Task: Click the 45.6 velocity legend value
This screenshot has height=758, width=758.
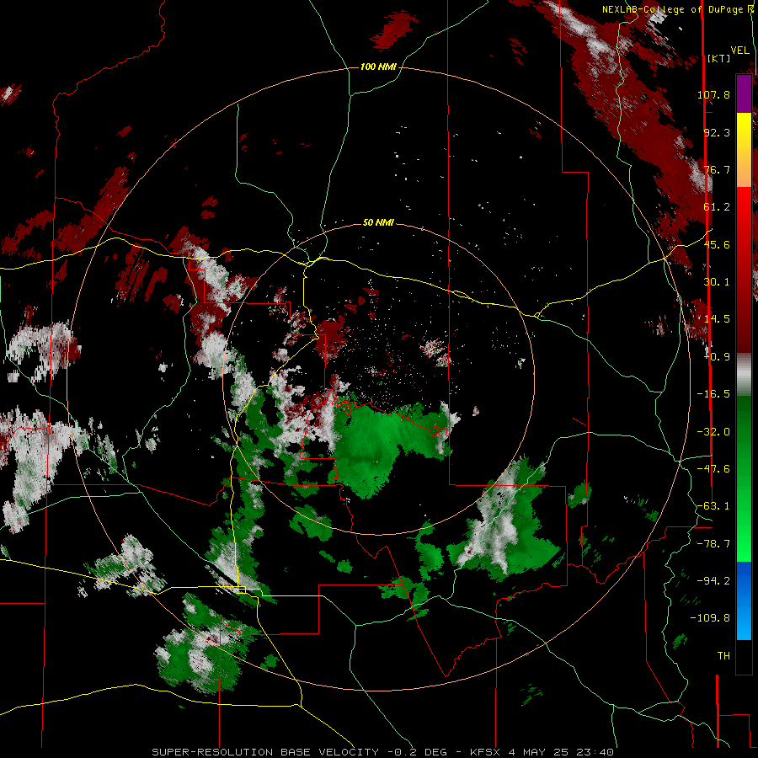Action: click(717, 244)
